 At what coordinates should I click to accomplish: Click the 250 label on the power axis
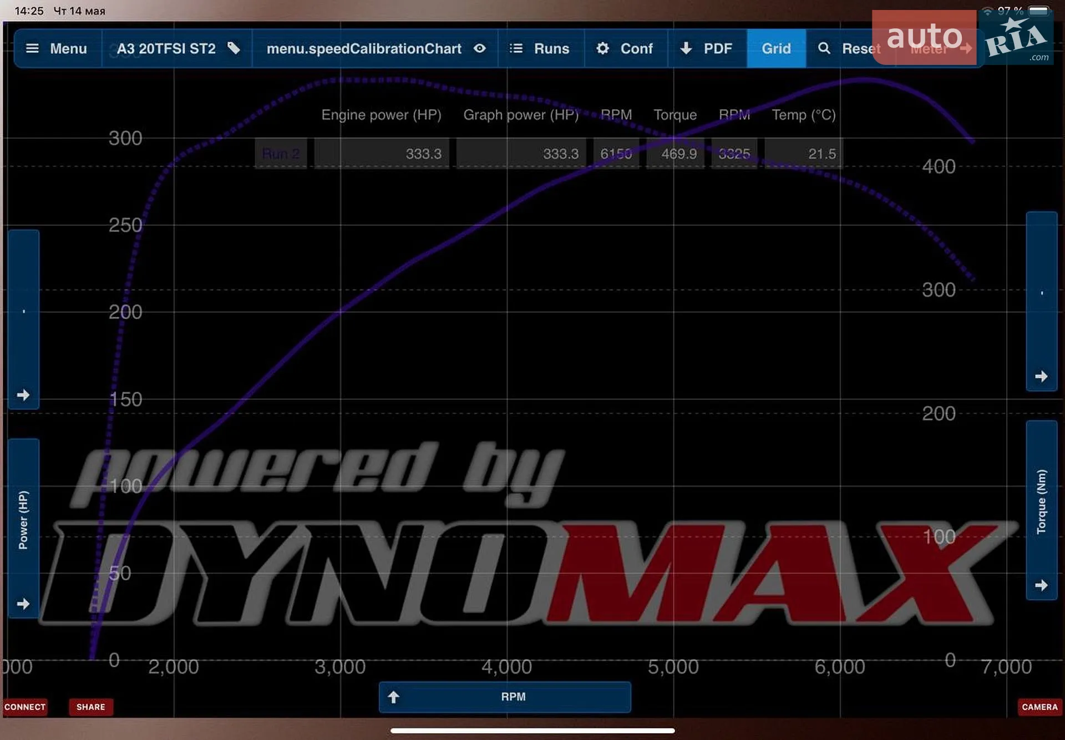[x=125, y=225]
